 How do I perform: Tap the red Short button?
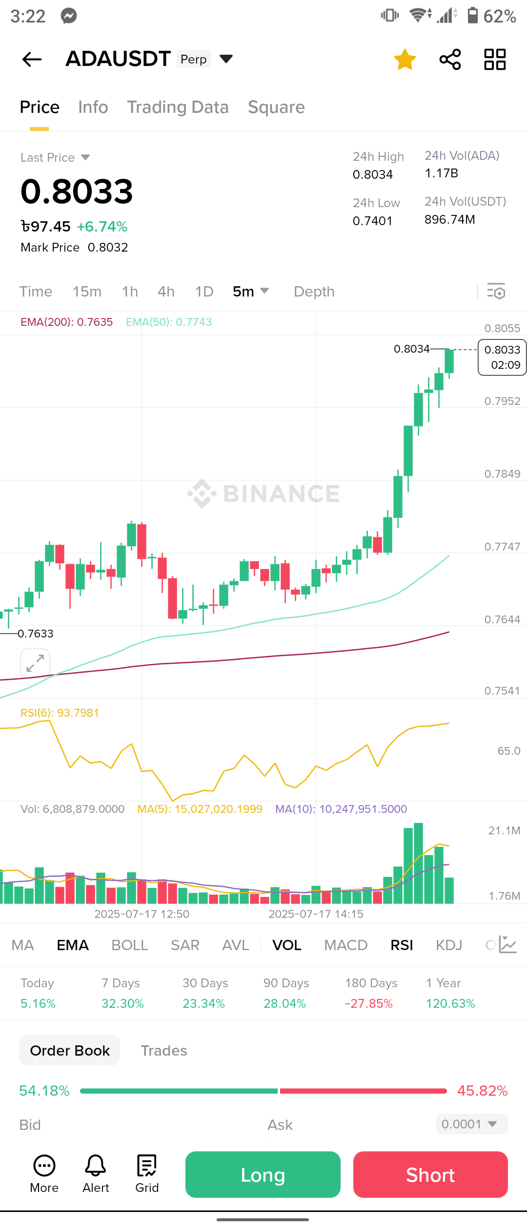click(x=430, y=1174)
